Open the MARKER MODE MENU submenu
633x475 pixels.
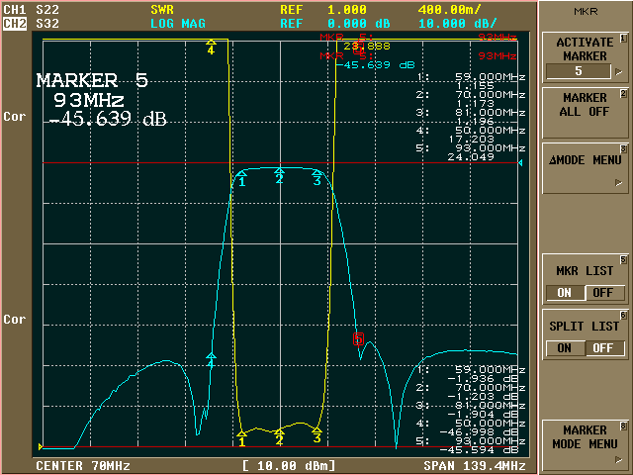pos(584,437)
